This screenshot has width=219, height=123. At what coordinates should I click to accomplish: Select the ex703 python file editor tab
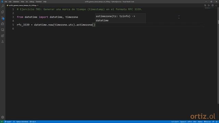[x=22, y=5]
